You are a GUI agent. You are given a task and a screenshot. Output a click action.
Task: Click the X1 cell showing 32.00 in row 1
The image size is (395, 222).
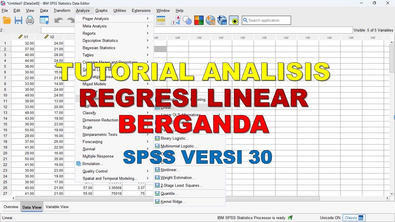click(x=23, y=43)
